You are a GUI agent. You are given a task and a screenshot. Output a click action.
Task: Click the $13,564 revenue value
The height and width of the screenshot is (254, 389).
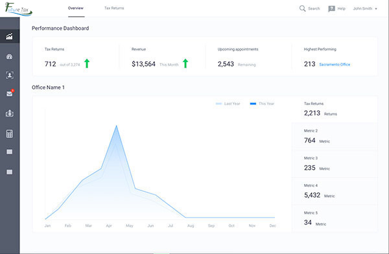(x=144, y=64)
